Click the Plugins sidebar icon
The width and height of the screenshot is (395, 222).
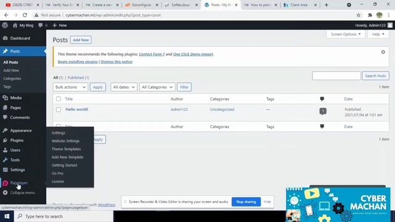(x=6, y=140)
